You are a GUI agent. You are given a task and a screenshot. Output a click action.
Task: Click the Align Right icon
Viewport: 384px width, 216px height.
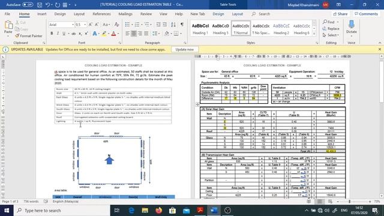coord(140,34)
